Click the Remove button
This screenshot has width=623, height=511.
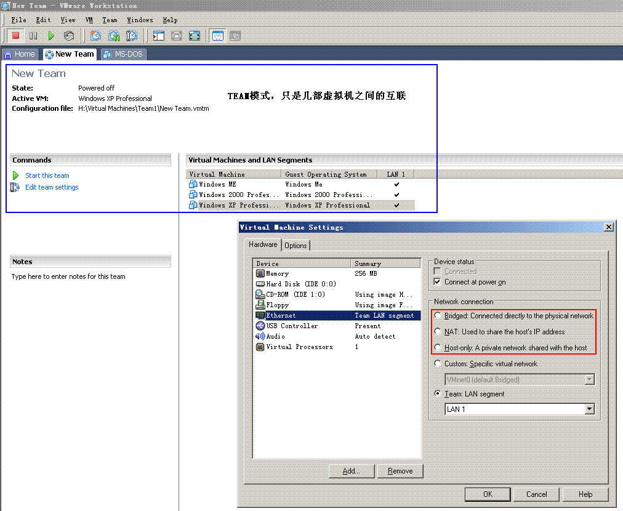(400, 471)
